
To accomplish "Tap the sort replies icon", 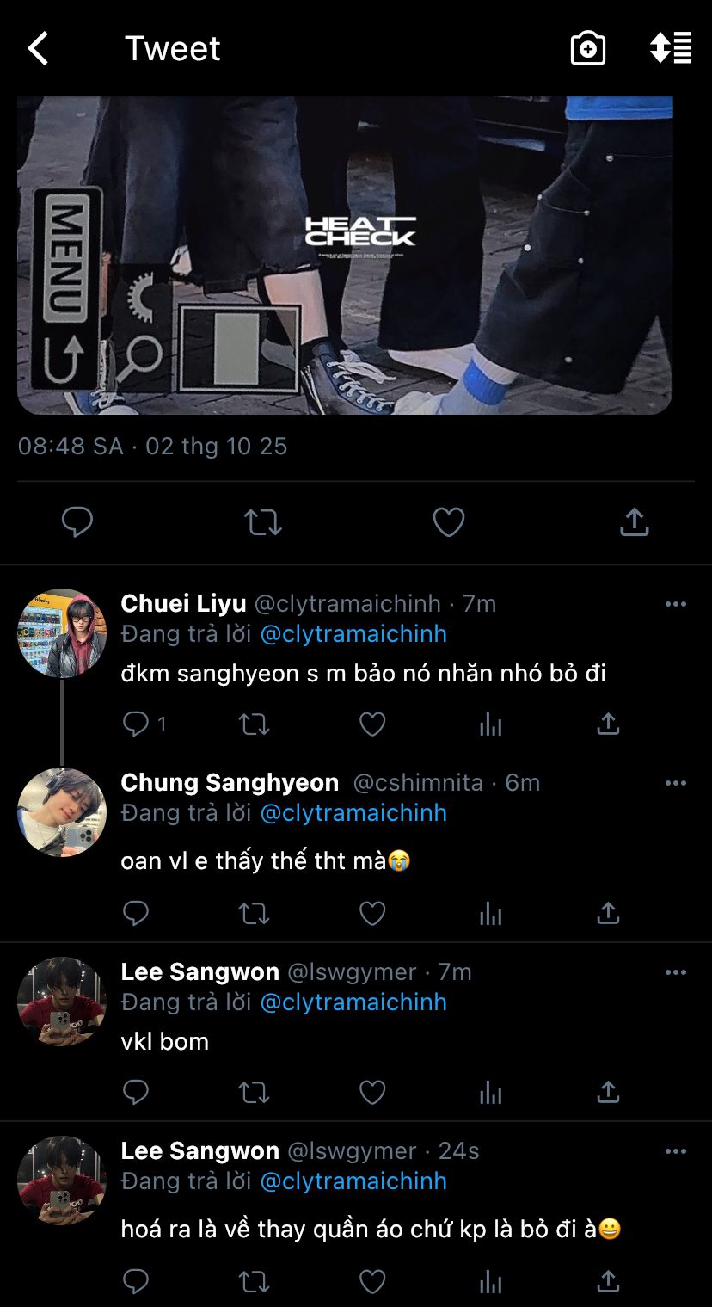I will click(671, 48).
